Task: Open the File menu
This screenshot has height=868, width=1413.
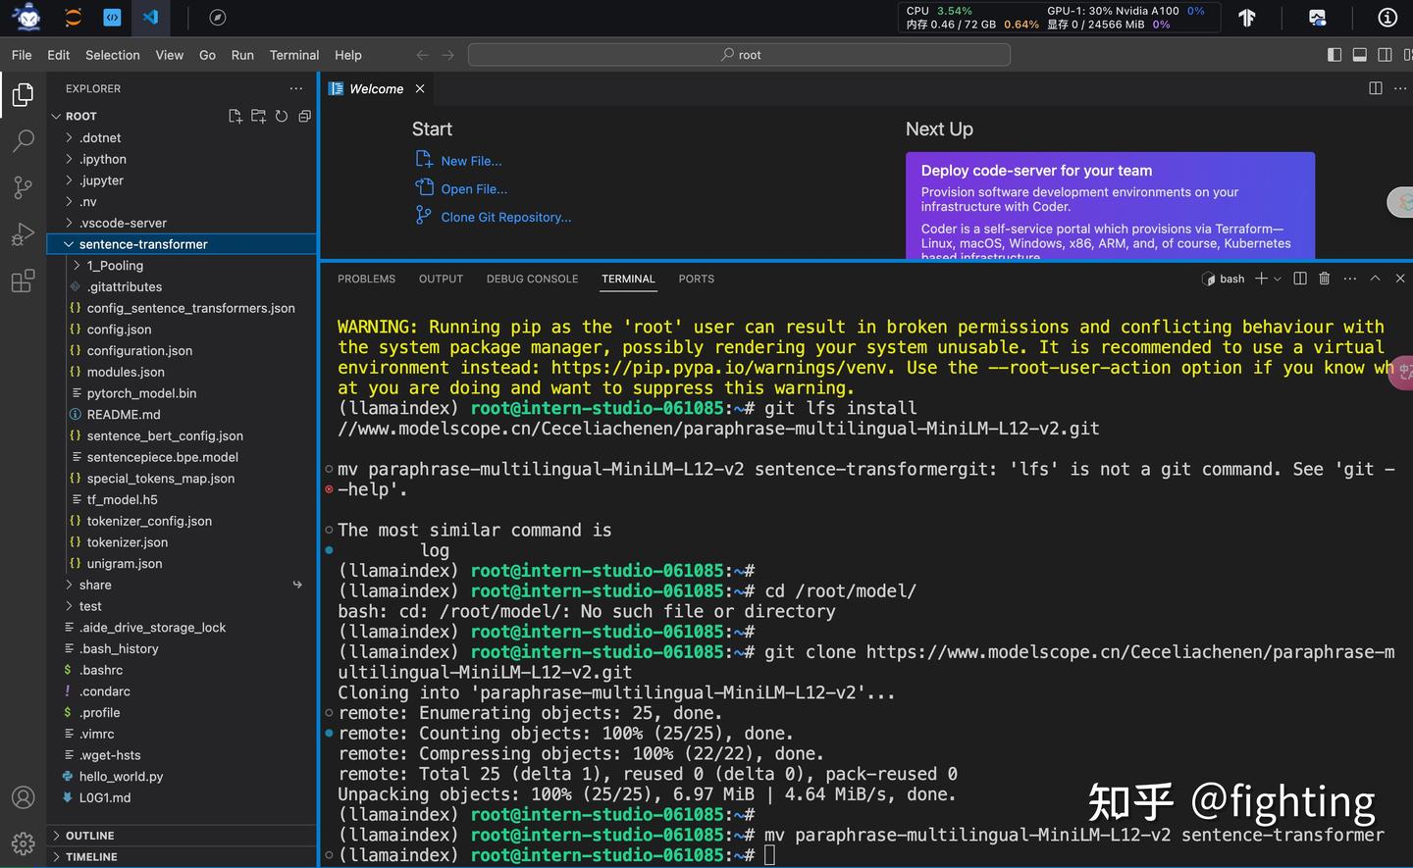Action: (x=22, y=55)
